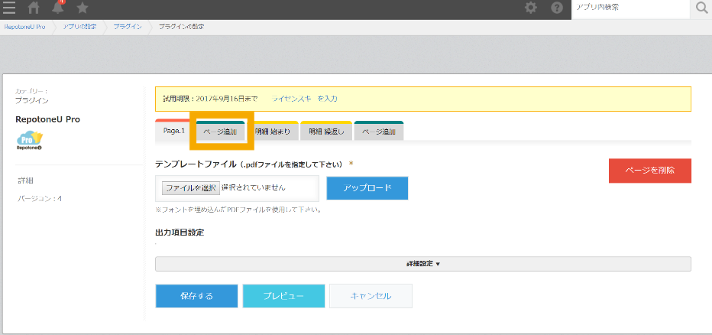Click the favorites star icon
The image size is (712, 335).
point(83,8)
